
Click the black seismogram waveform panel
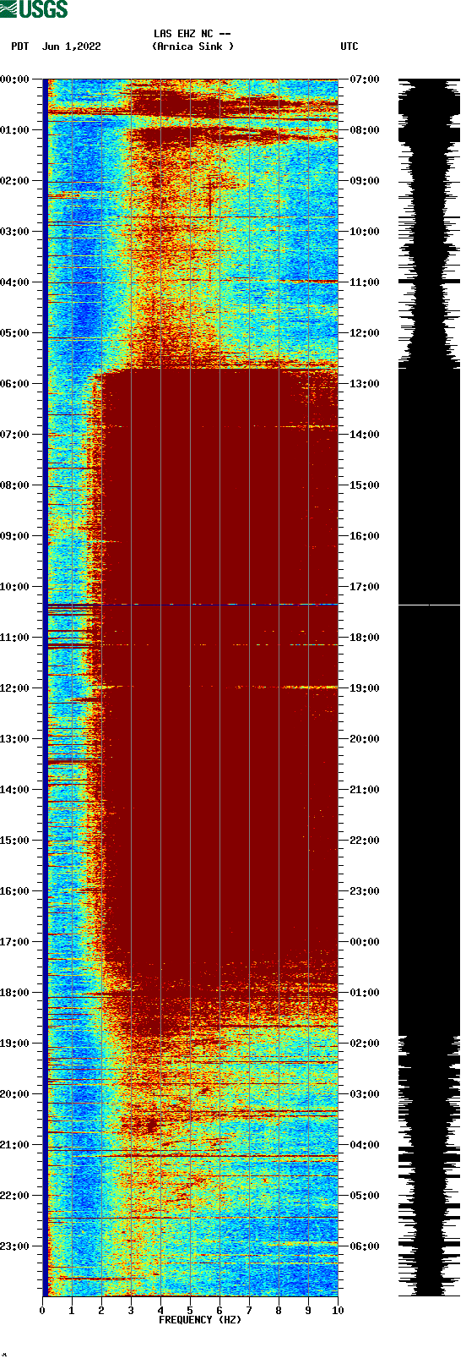tap(429, 687)
